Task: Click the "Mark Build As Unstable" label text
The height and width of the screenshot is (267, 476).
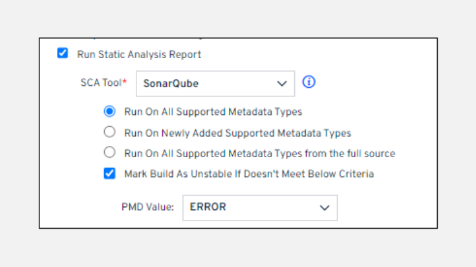Action: [x=249, y=174]
